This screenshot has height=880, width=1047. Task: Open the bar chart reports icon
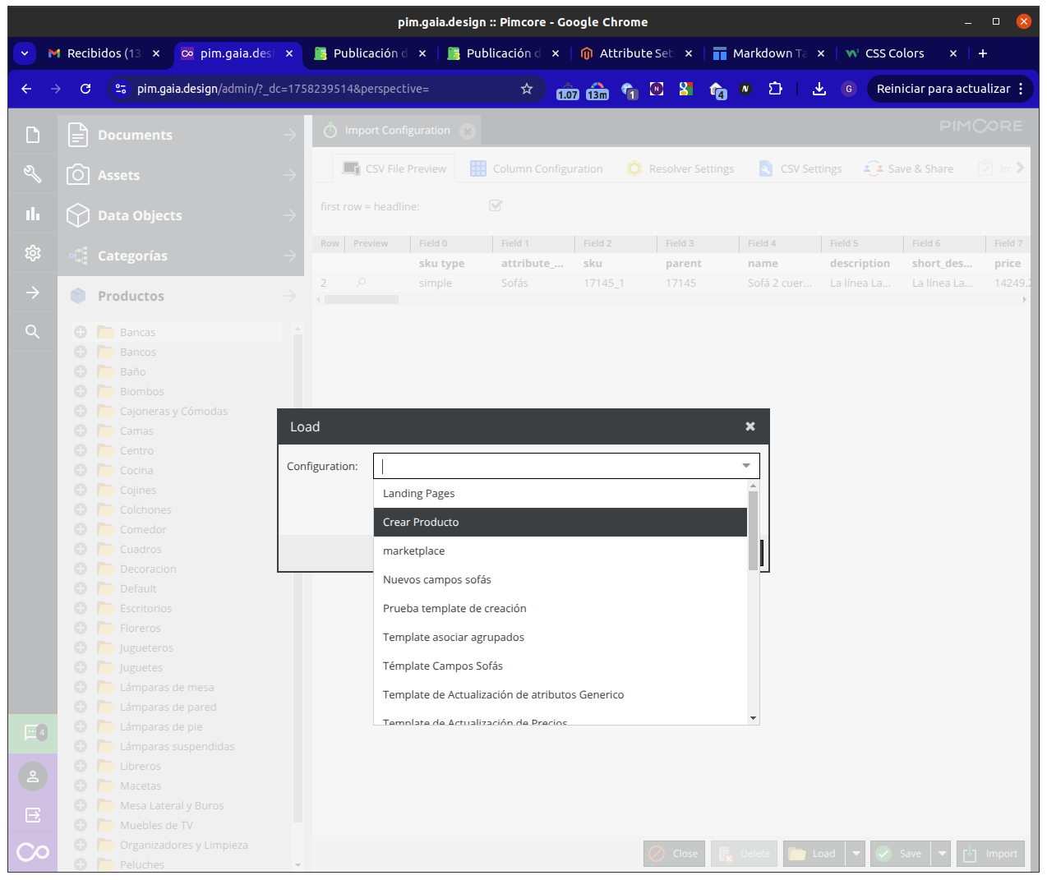click(33, 214)
